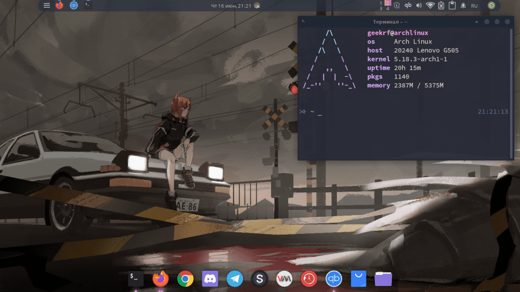Launch Firefox from the dock
Screen dimensions: 520x292
point(161,278)
